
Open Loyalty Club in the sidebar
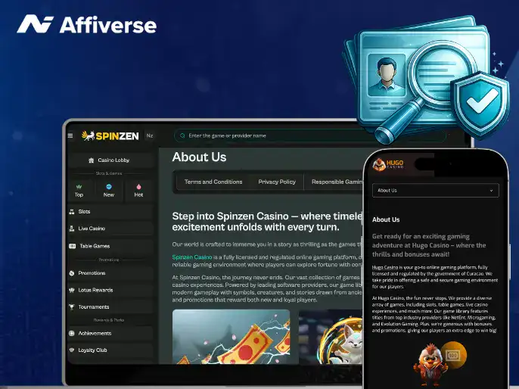coord(110,350)
